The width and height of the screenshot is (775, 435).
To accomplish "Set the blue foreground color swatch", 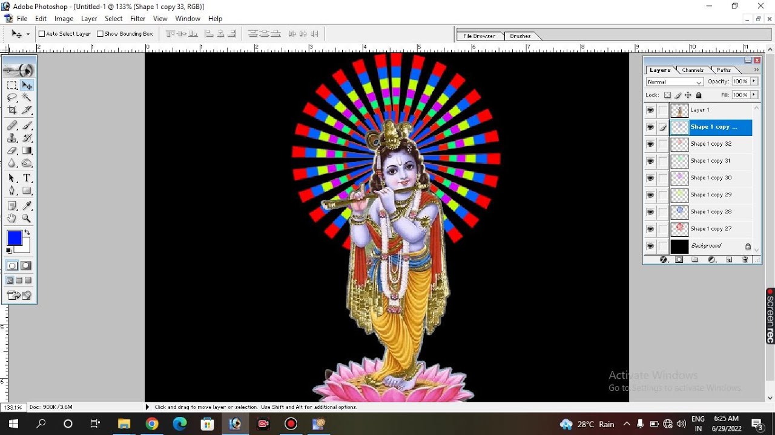I will coord(14,237).
